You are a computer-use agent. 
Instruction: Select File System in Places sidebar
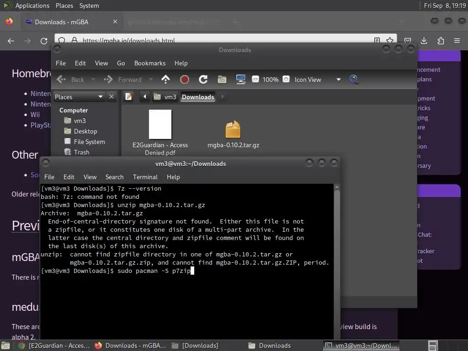(85, 142)
